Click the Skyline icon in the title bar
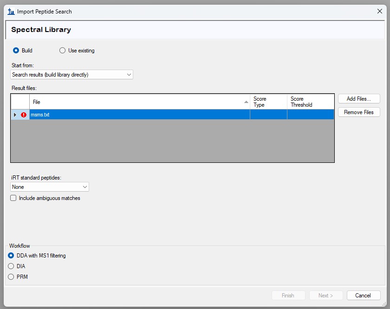The width and height of the screenshot is (390, 309). click(11, 11)
